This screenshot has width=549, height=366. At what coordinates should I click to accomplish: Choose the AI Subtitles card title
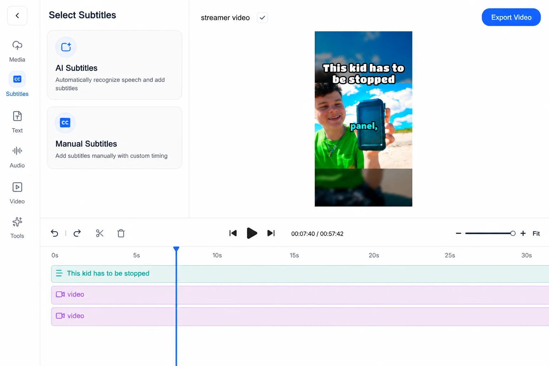76,68
